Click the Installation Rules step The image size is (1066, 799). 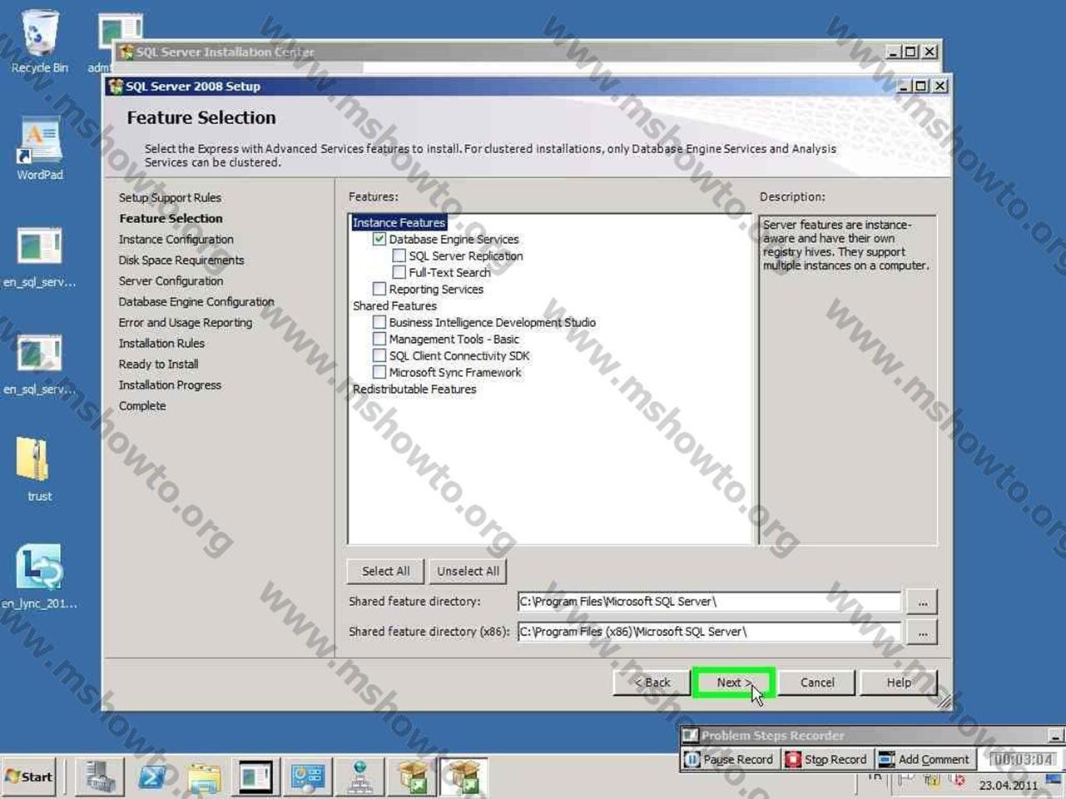161,343
